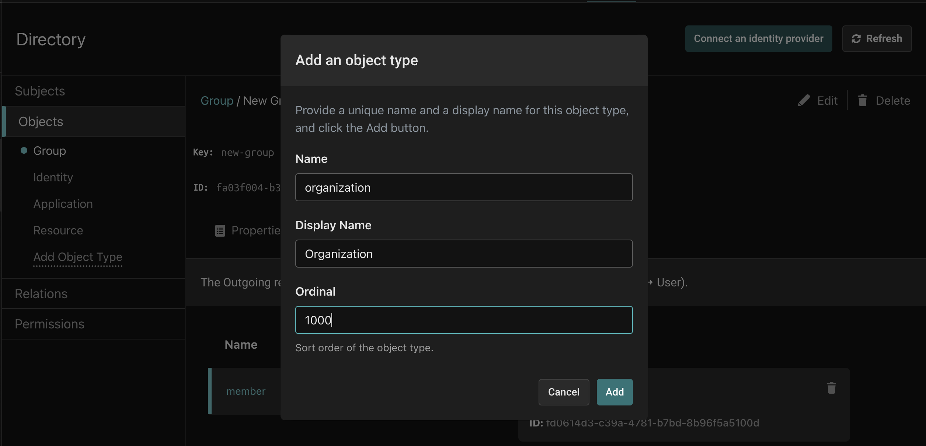926x446 pixels.
Task: Click the Properties document icon
Action: (x=220, y=231)
